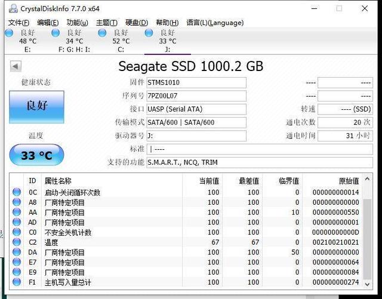This screenshot has width=382, height=299.
Task: Click the interface field UASP (Serial ATA)
Action: tap(196, 109)
